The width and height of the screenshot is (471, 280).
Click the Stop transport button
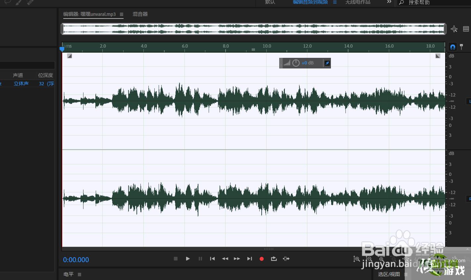tap(176, 259)
